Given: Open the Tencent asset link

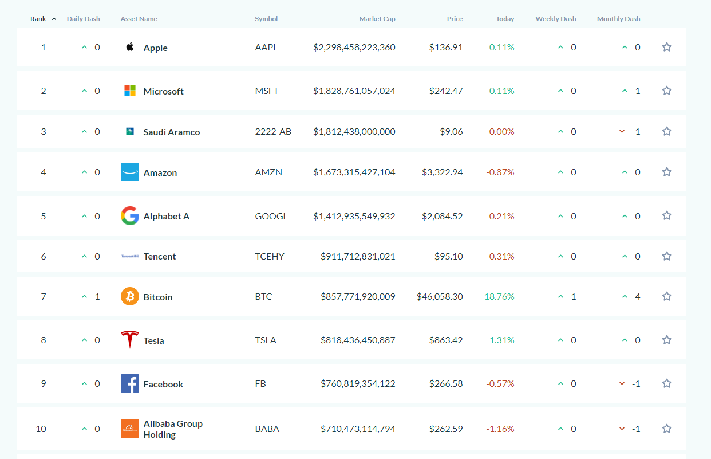Looking at the screenshot, I should 160,256.
